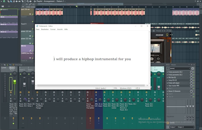Open the mixer input (none) dropdown

[x=180, y=68]
